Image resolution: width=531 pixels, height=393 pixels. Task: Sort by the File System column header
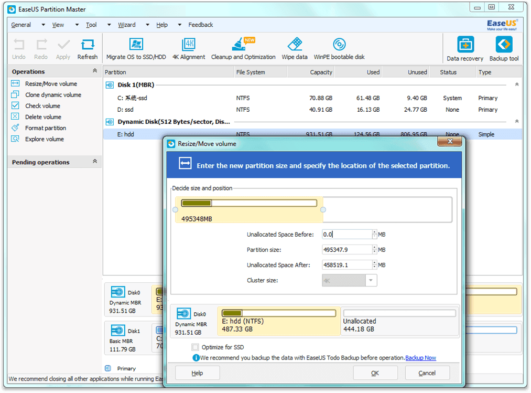point(261,72)
